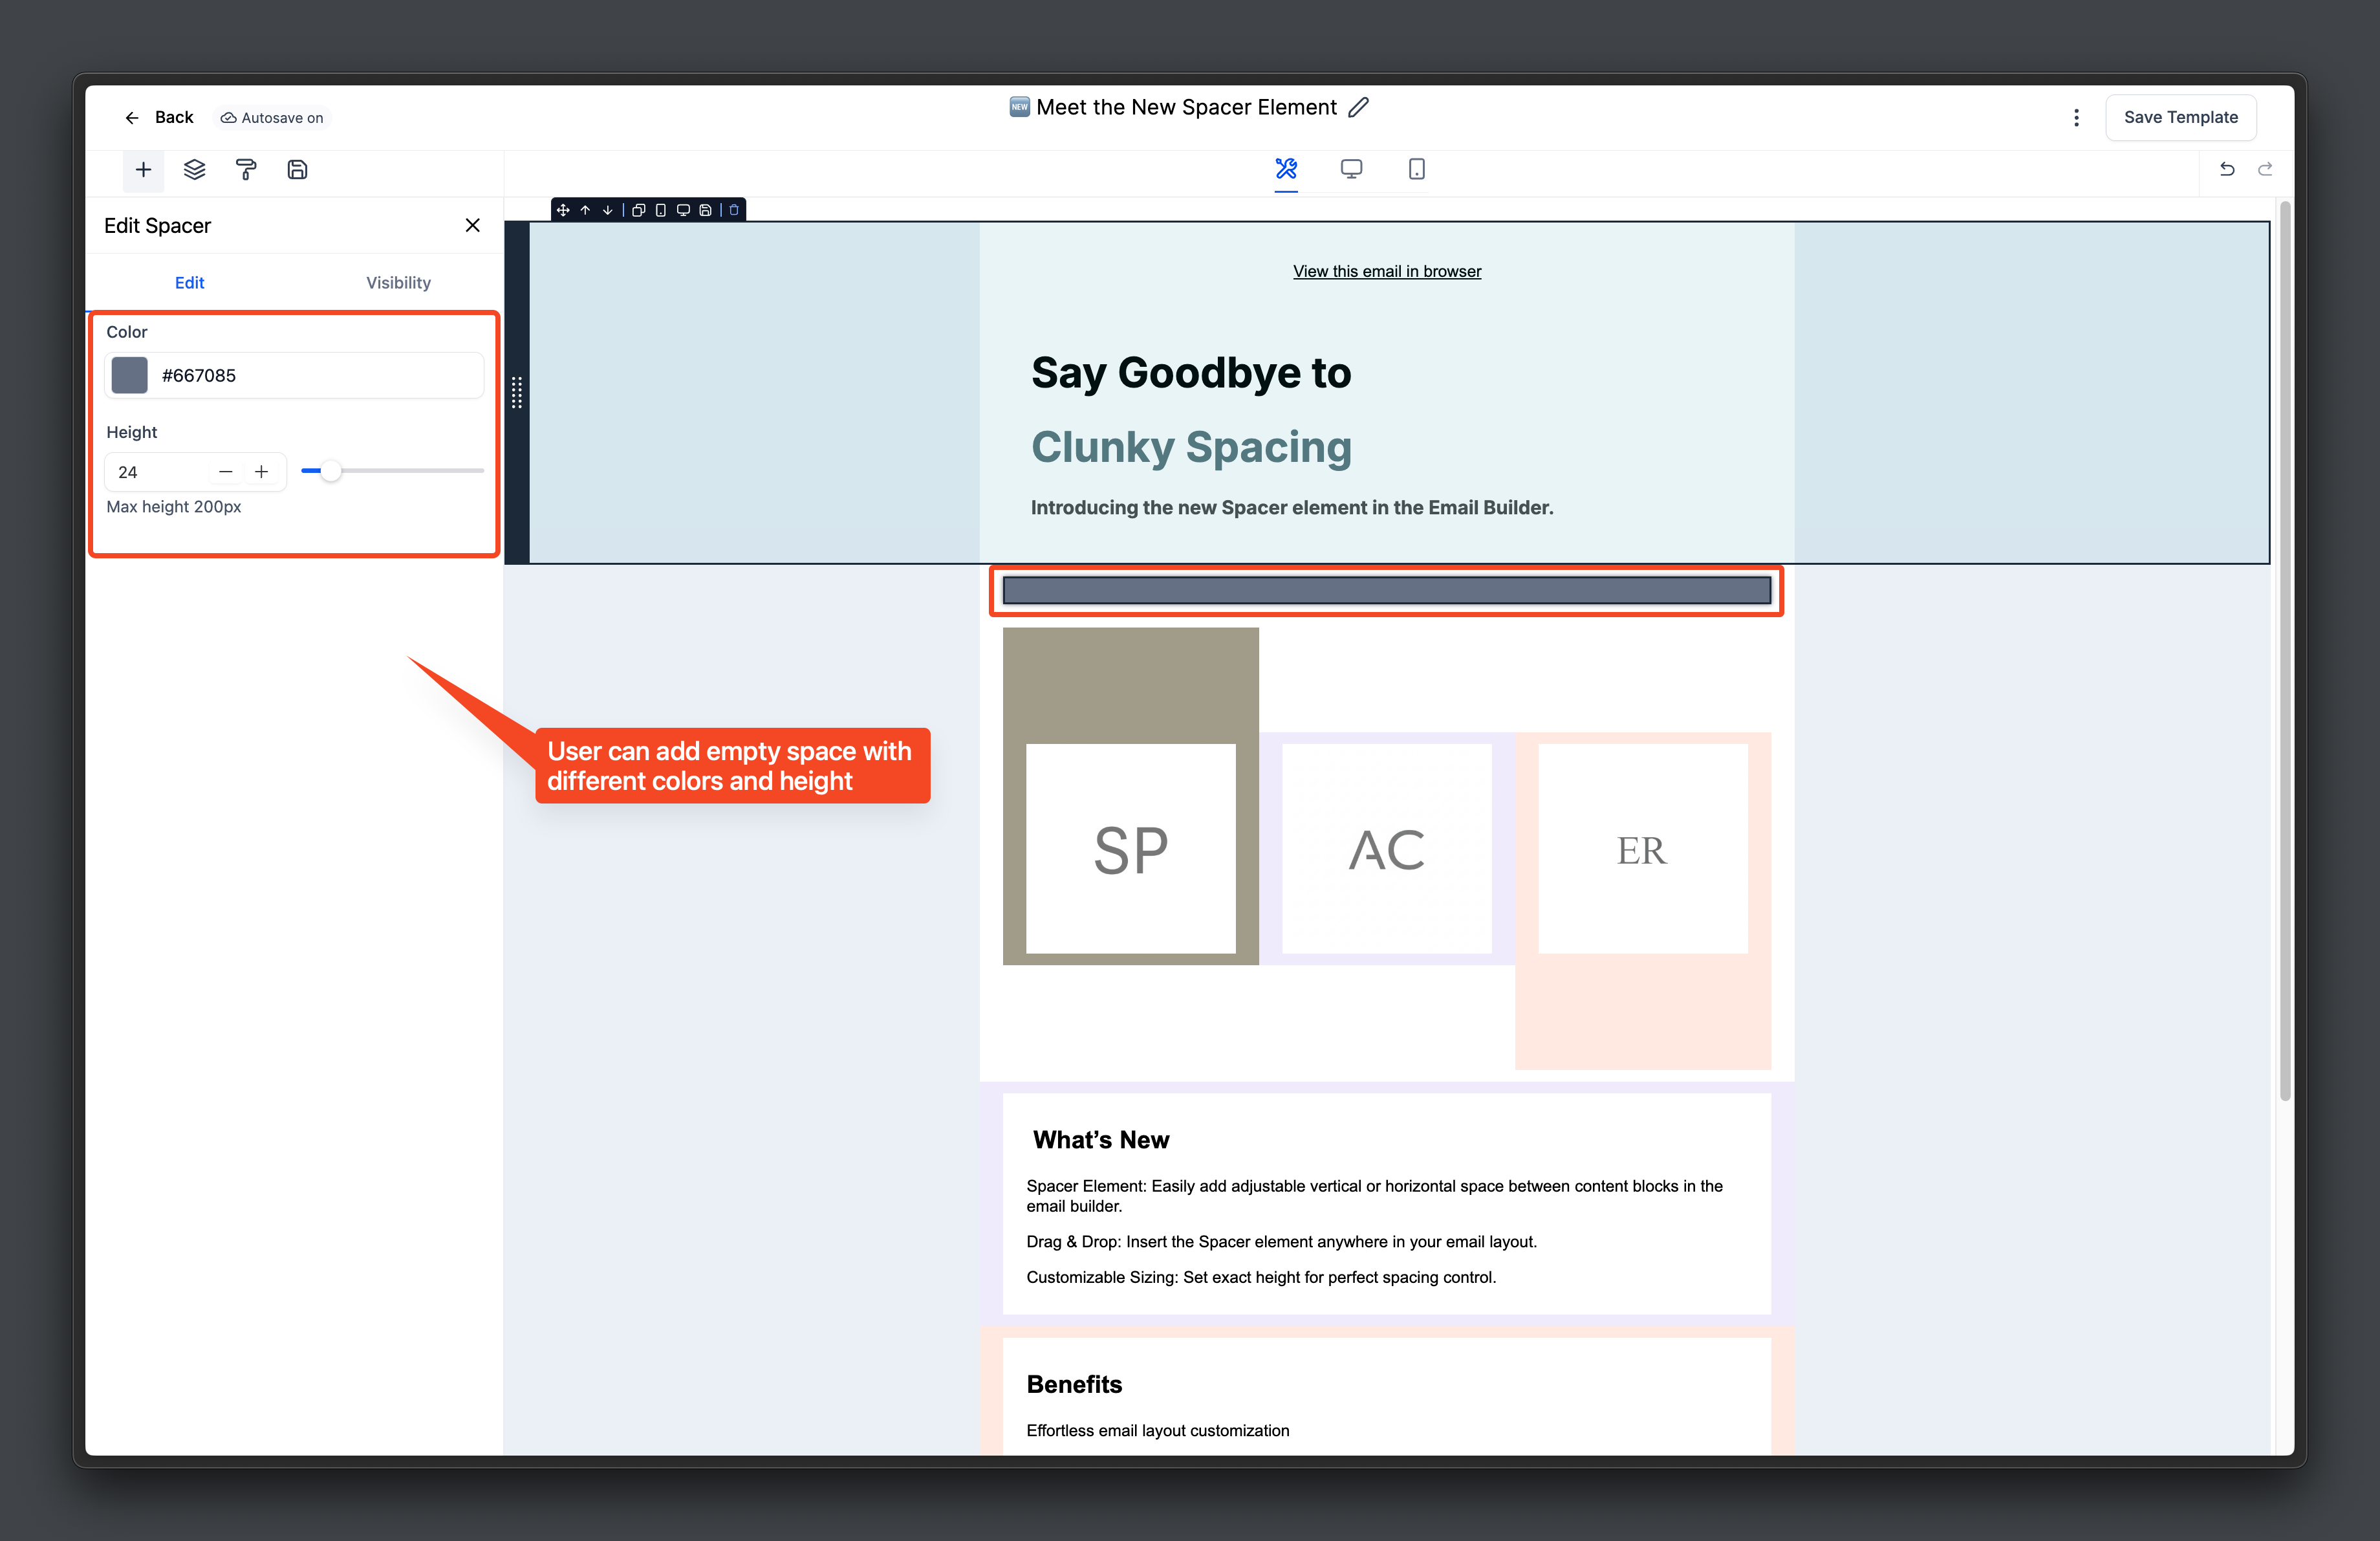Select the ER image block

[x=1642, y=849]
